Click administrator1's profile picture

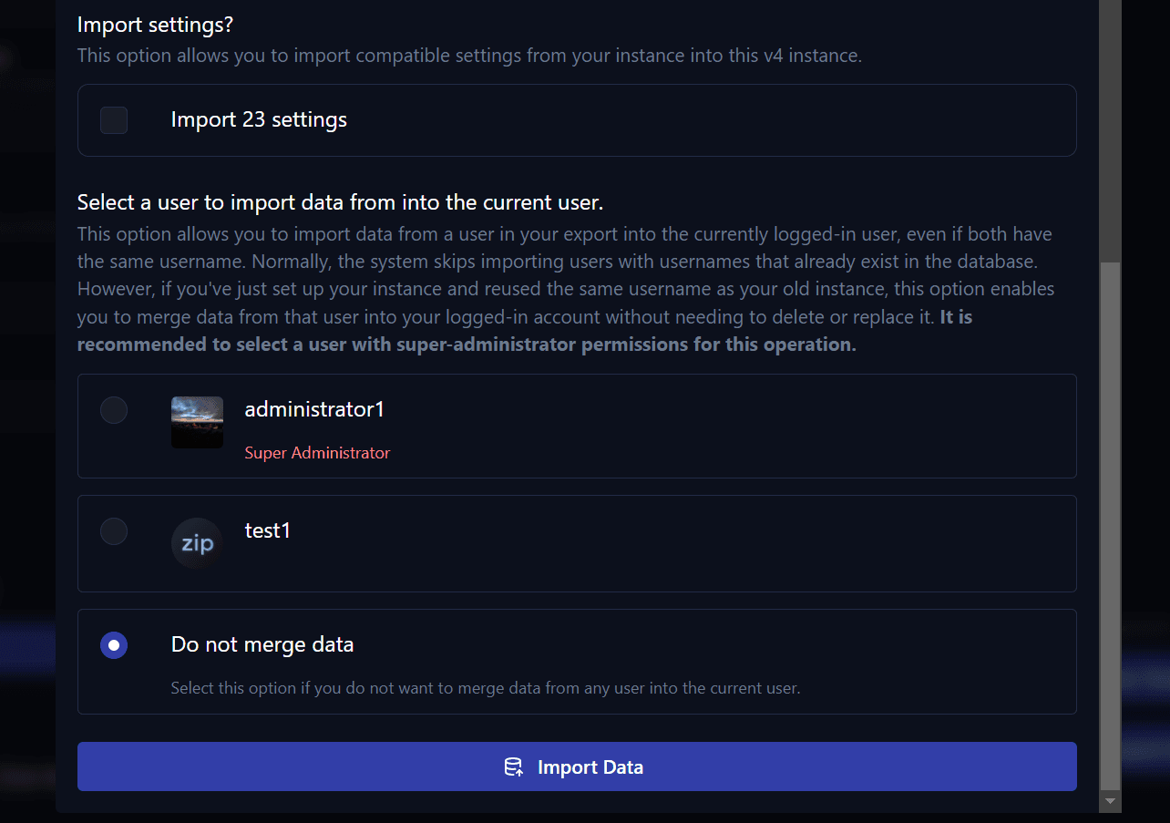197,422
